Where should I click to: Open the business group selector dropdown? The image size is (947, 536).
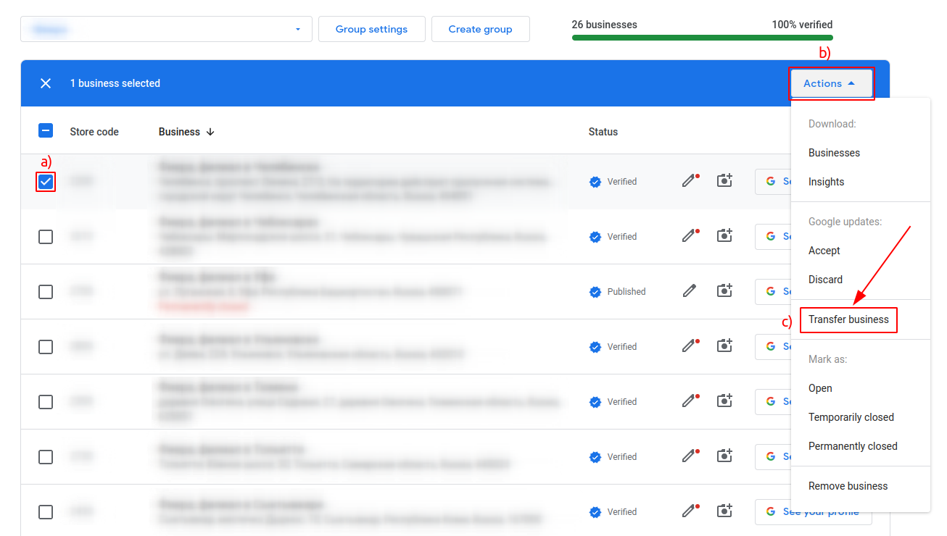pos(166,29)
